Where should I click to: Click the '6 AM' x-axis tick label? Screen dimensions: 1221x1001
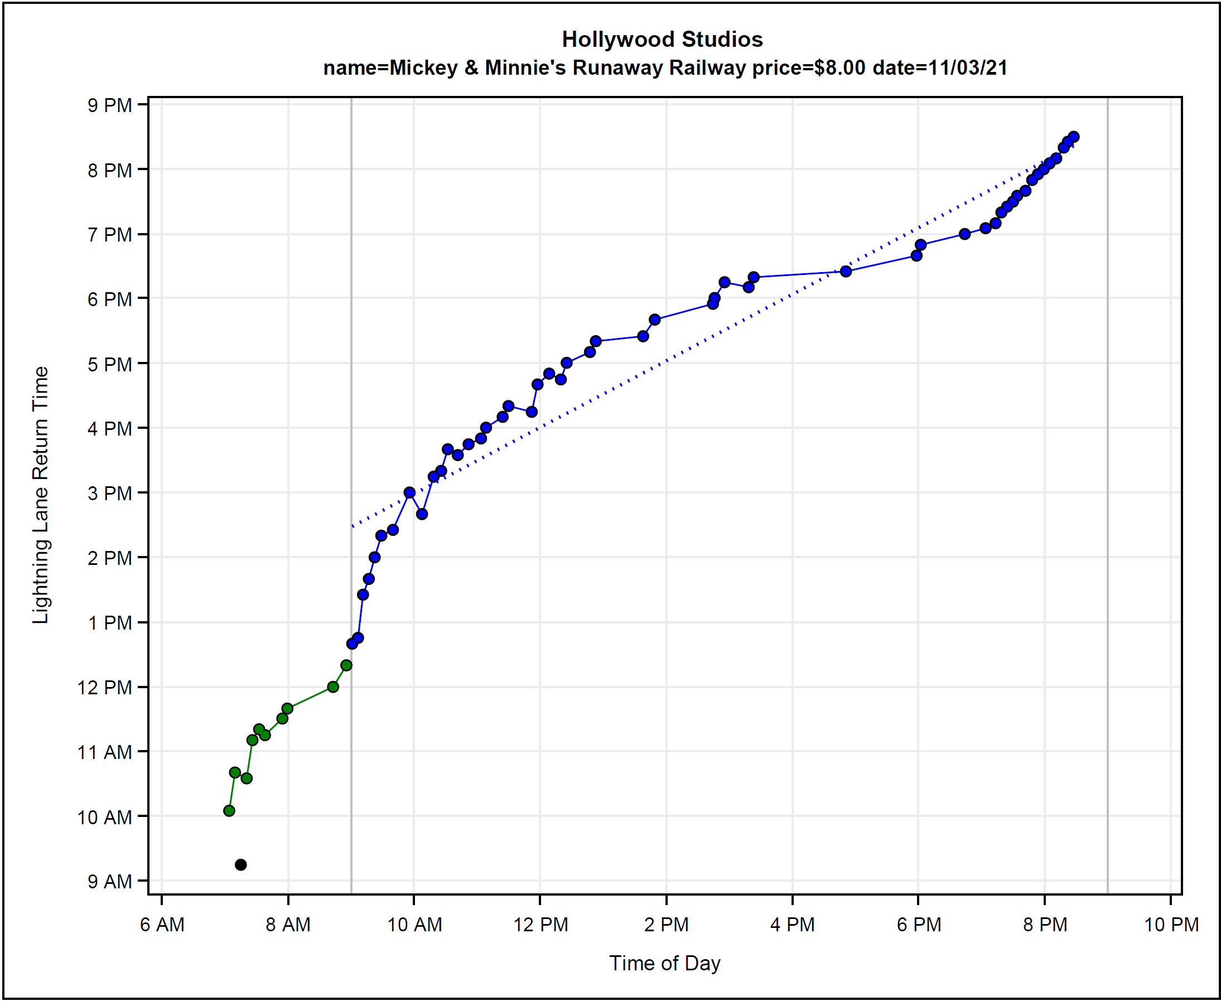pyautogui.click(x=162, y=925)
